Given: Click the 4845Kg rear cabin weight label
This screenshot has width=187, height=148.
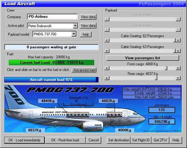Looking at the screenshot, I should [48, 101].
